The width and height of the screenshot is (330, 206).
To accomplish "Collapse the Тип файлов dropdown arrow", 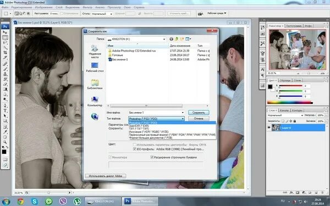I will [x=183, y=119].
